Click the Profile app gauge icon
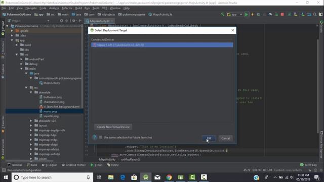Viewport: 324px width, 182px height. (x=270, y=15)
